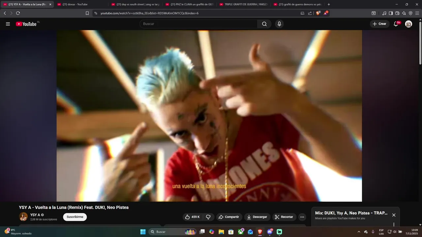Viewport: 422px width, 237px height.
Task: Bookmark this page icon
Action: click(87, 13)
